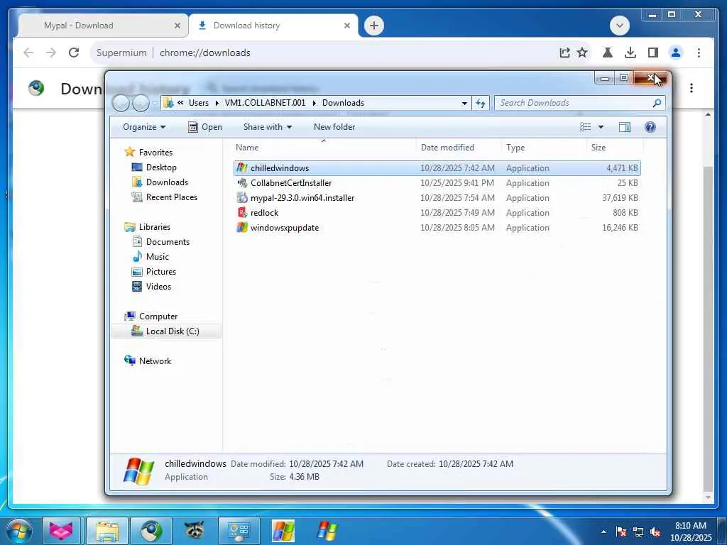Screen dimensions: 727x545
Task: Share this page using browser share icon
Action: tap(564, 53)
